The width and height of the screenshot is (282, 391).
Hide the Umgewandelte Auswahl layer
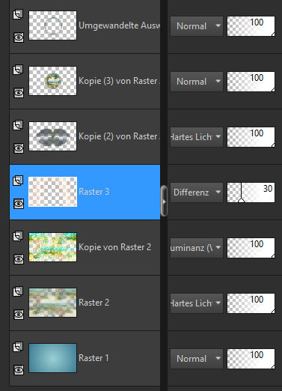(x=19, y=37)
